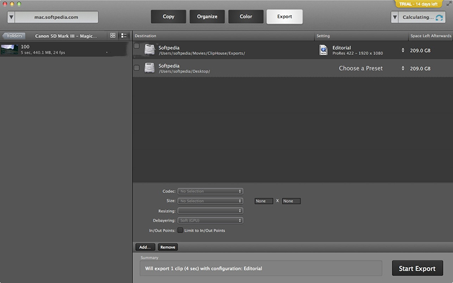Check Limit to In/Out Points
The width and height of the screenshot is (453, 283).
[x=180, y=230]
